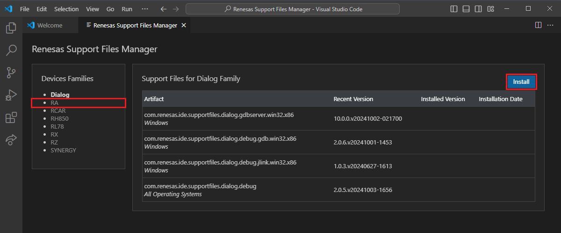This screenshot has width=561, height=233.
Task: Select the dialog.debug.gdb.win32.x86 artifact row
Action: click(x=338, y=142)
